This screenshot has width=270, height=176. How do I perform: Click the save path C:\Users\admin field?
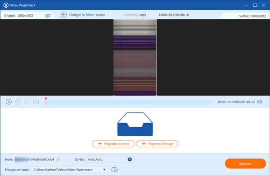coord(66,170)
